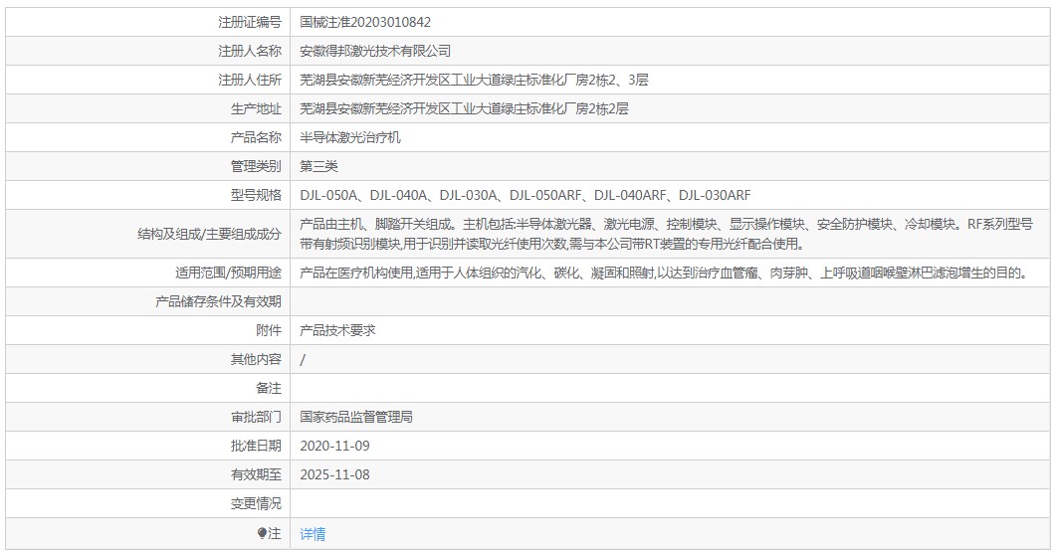Select management class value 第三类

coord(318,166)
